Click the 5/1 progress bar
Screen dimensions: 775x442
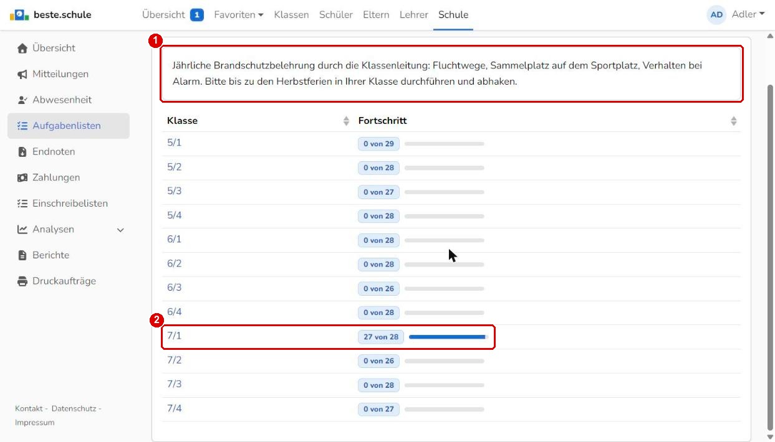(444, 144)
